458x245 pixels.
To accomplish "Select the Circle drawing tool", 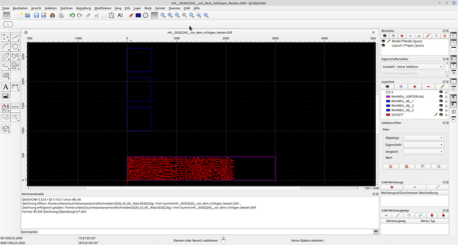I will tap(15, 46).
